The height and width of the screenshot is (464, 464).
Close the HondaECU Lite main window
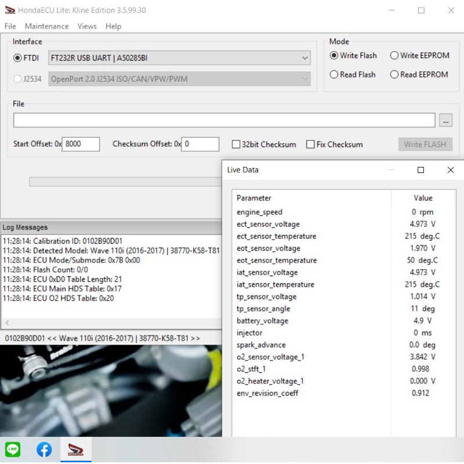point(451,10)
